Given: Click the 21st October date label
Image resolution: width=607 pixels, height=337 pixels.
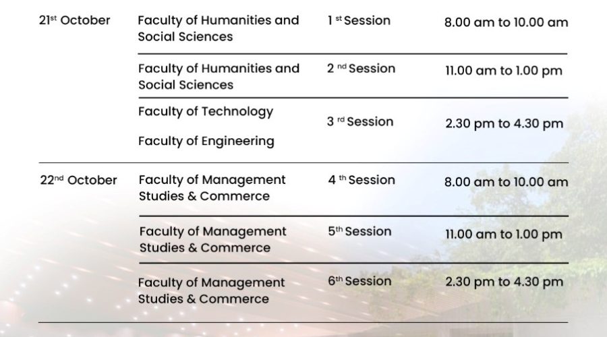Looking at the screenshot, I should click(74, 20).
